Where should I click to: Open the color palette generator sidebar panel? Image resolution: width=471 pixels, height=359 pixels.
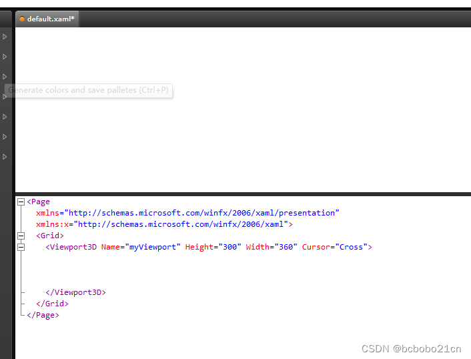(5, 97)
